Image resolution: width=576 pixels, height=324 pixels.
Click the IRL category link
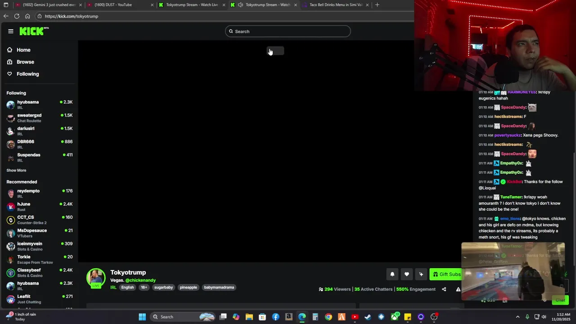113,288
